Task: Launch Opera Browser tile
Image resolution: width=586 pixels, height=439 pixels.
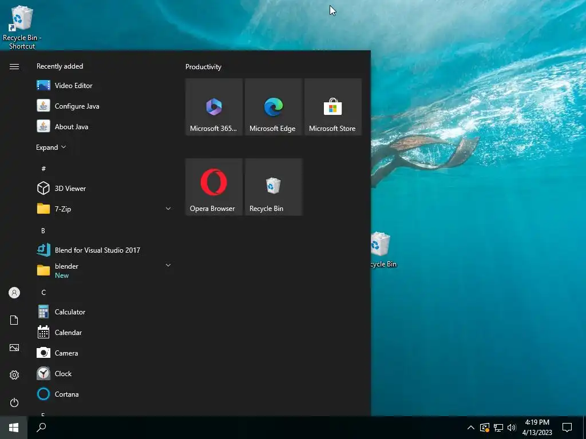Action: pos(214,187)
